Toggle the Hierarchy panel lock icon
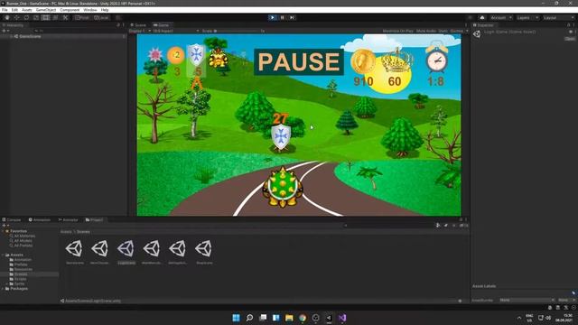 118,25
